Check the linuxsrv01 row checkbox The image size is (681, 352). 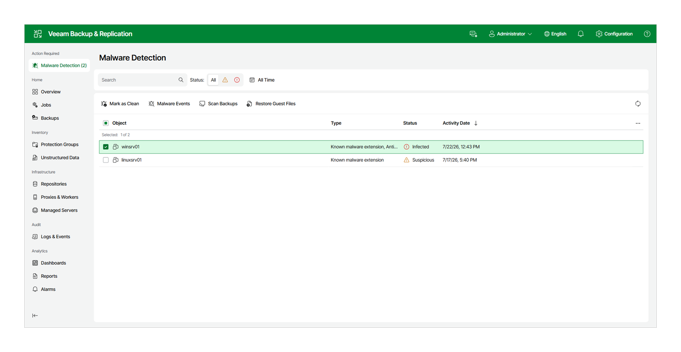[x=106, y=160]
